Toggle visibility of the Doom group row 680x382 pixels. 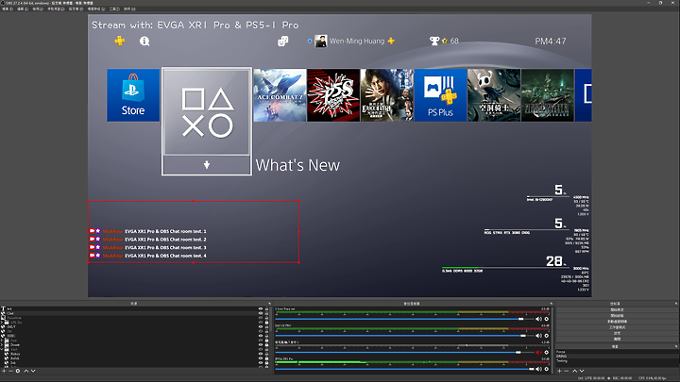pyautogui.click(x=261, y=345)
